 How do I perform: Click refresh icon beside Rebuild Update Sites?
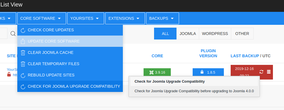pos(23,75)
